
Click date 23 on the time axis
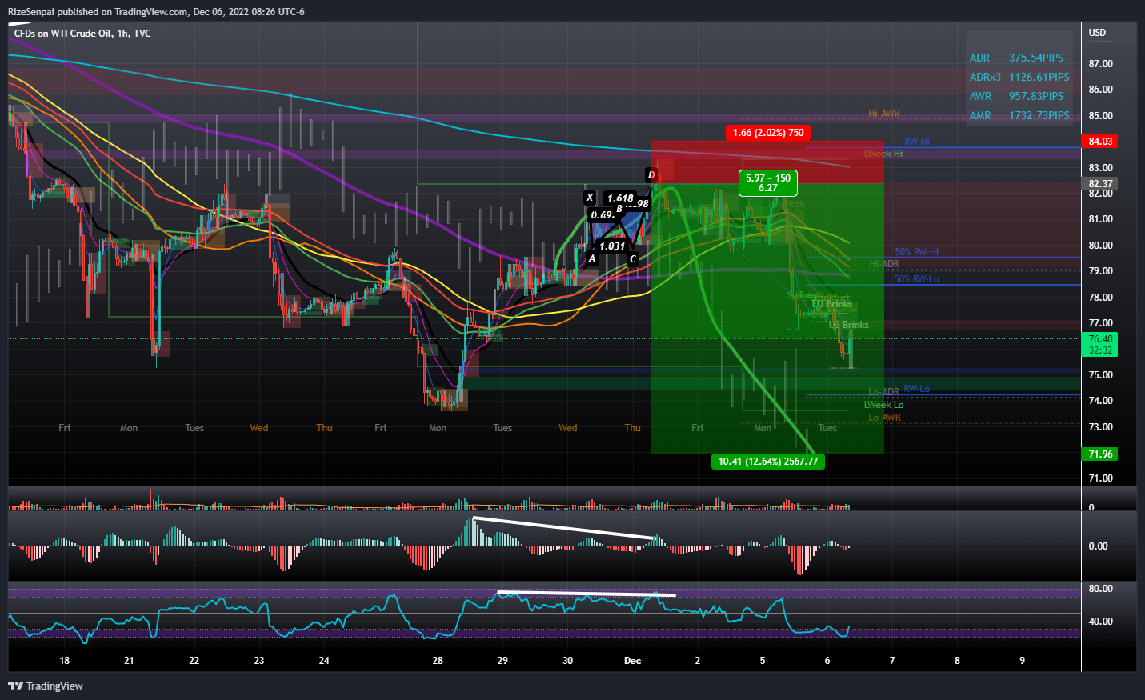click(259, 661)
